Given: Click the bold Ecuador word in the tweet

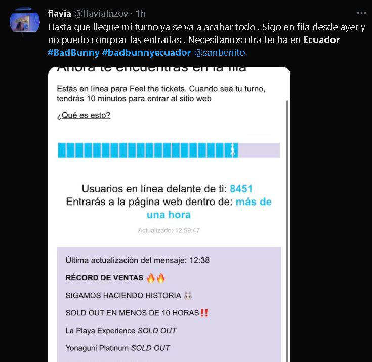Looking at the screenshot, I should tap(322, 40).
